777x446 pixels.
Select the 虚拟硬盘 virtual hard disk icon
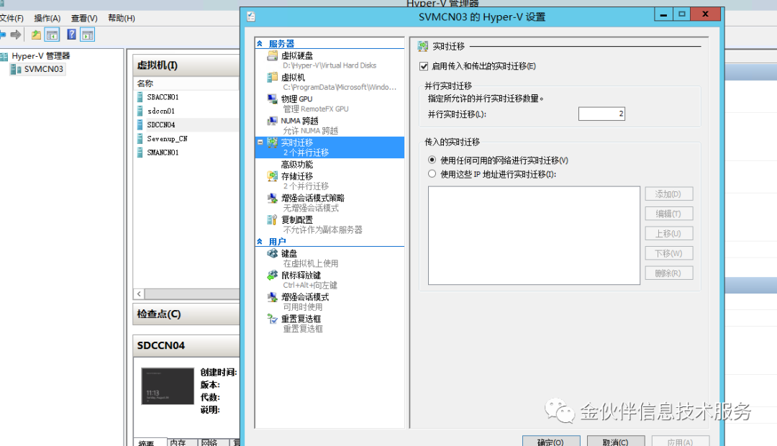pyautogui.click(x=272, y=55)
